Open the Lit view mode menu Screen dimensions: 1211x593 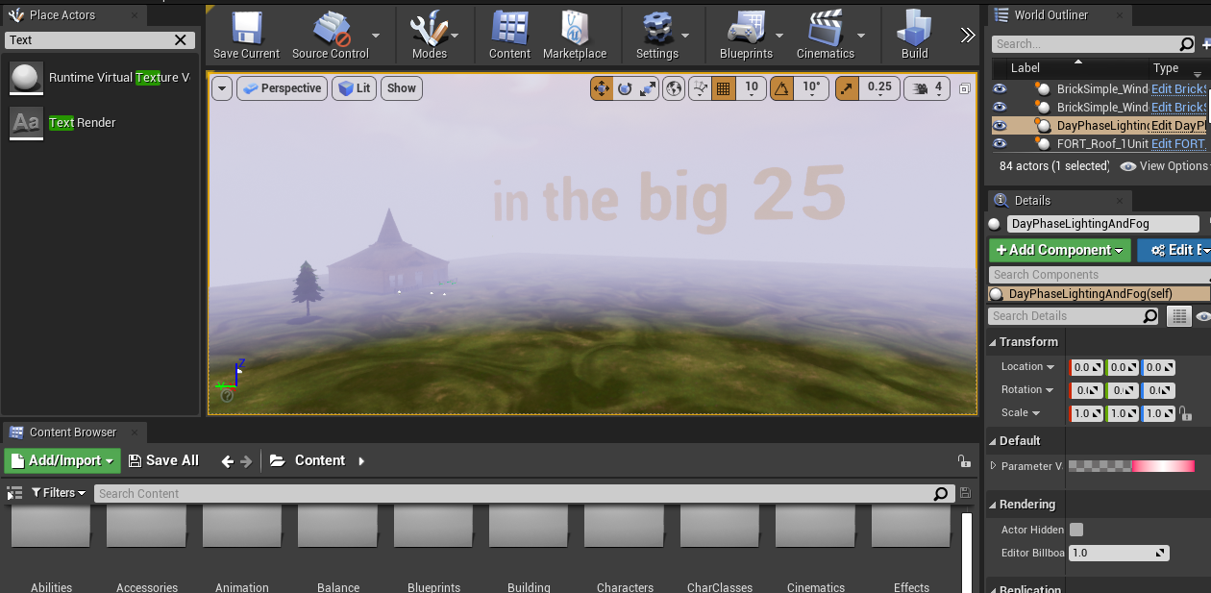[354, 88]
